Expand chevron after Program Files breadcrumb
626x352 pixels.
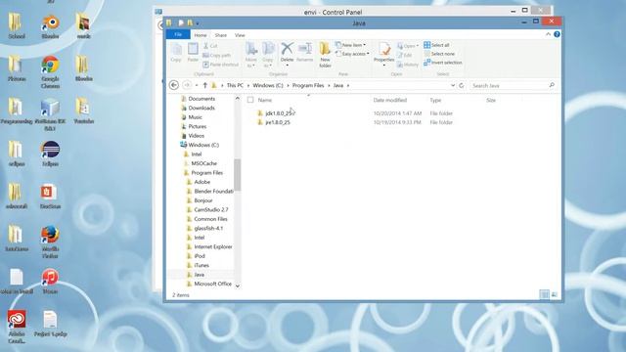coord(329,85)
